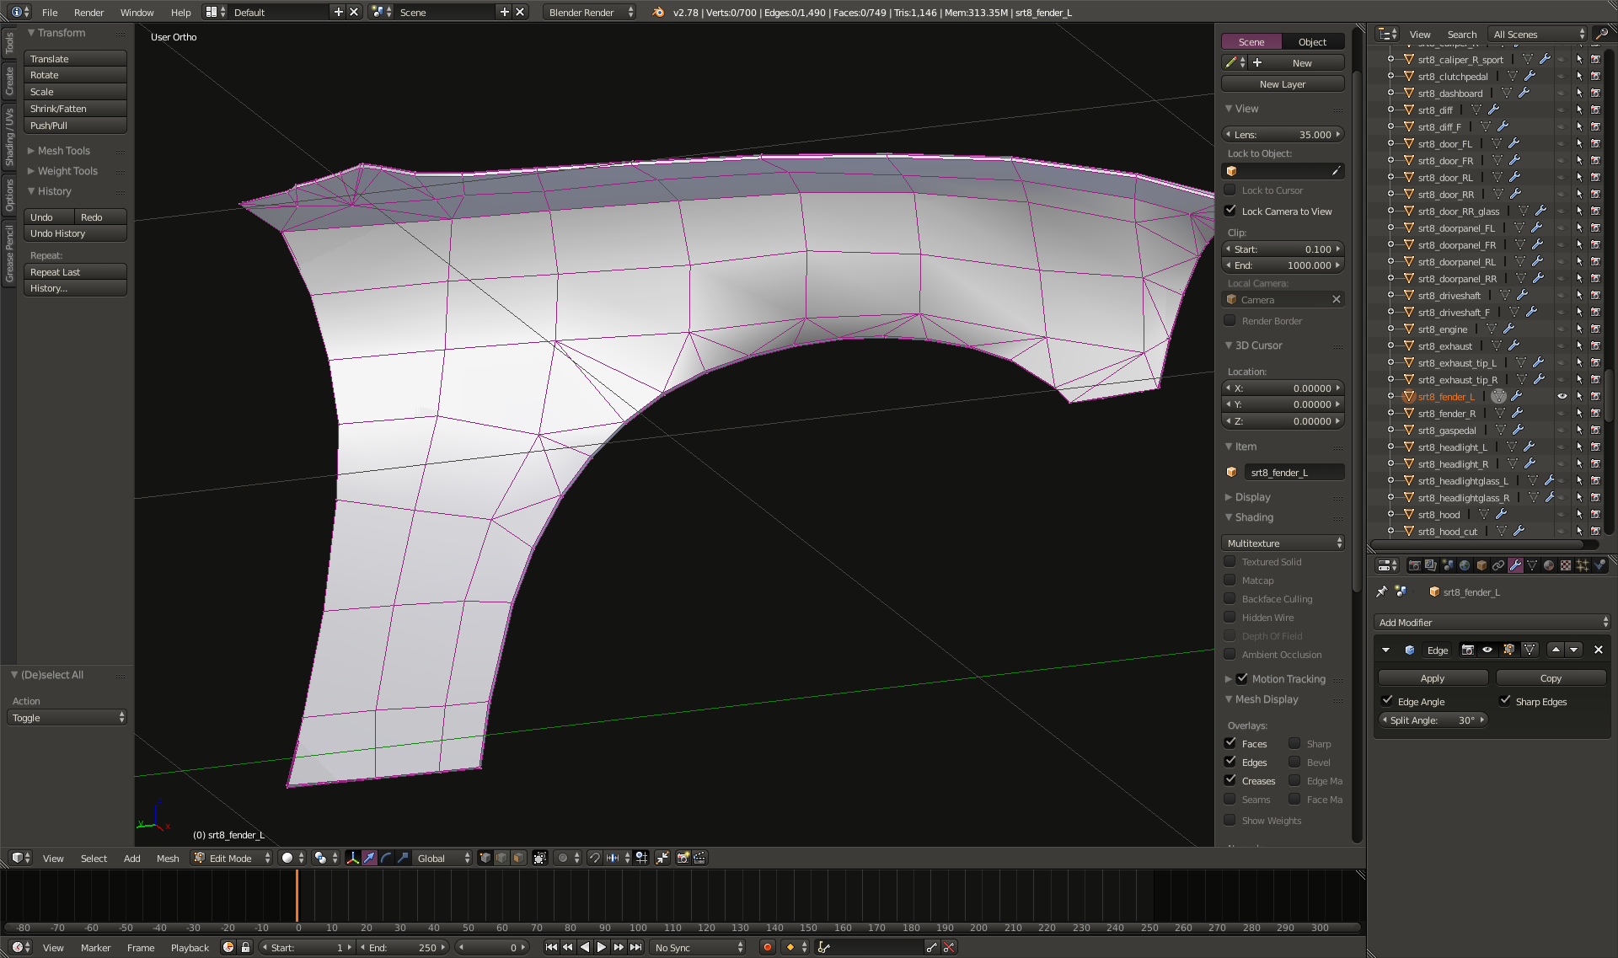Switch to face select mode
1618x958 pixels.
coord(518,858)
